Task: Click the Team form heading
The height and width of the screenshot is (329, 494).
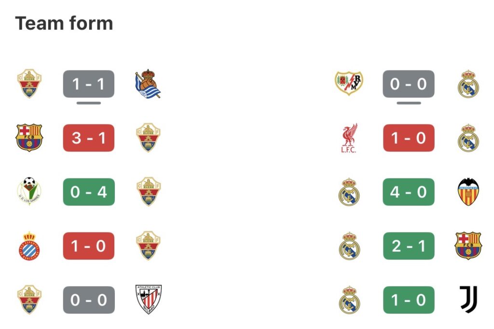Action: [x=64, y=23]
